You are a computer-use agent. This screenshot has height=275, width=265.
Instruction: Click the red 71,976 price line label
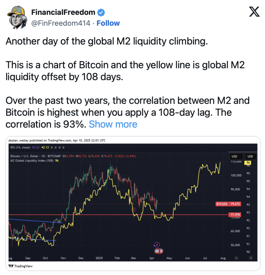[235, 215]
